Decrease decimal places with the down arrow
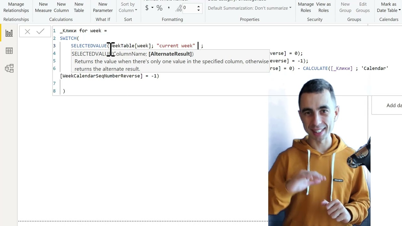The width and height of the screenshot is (402, 226). pyautogui.click(x=198, y=10)
